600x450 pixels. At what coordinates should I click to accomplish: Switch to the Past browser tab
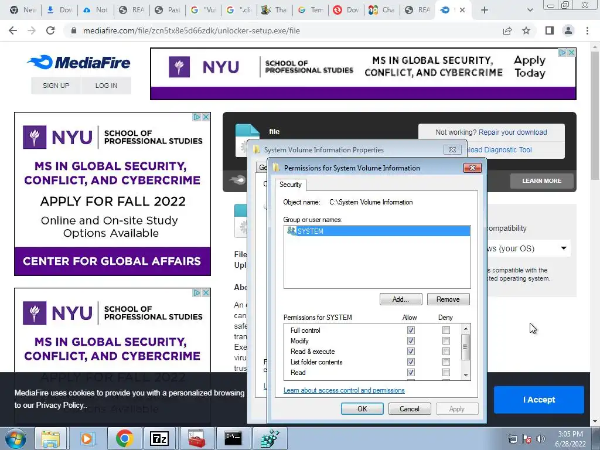168,10
